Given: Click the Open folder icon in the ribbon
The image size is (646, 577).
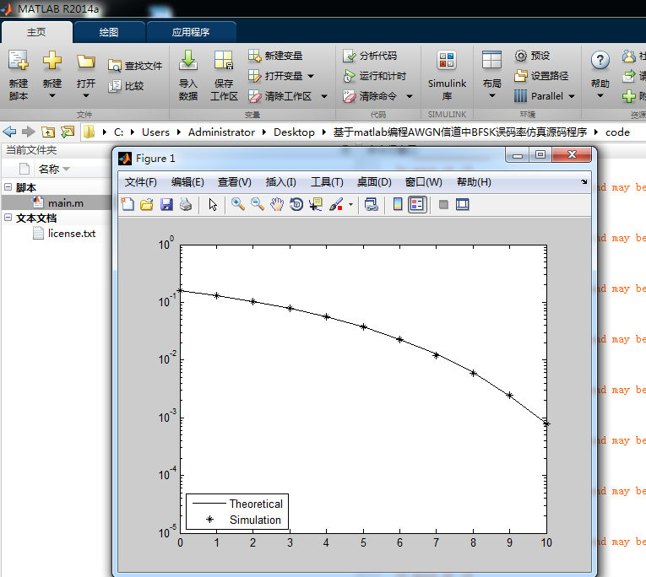Looking at the screenshot, I should click(85, 62).
